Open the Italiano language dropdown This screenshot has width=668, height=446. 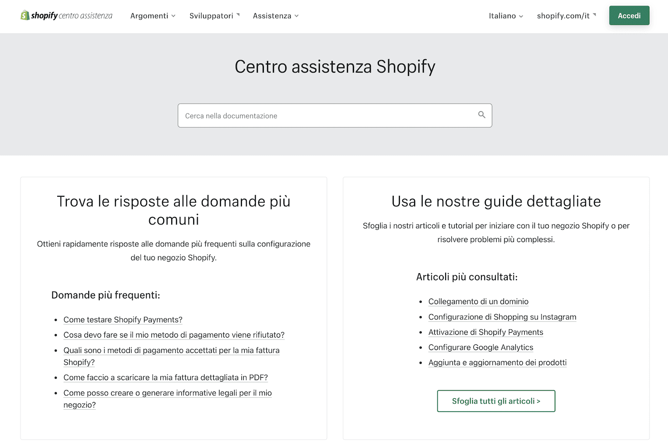(x=506, y=16)
